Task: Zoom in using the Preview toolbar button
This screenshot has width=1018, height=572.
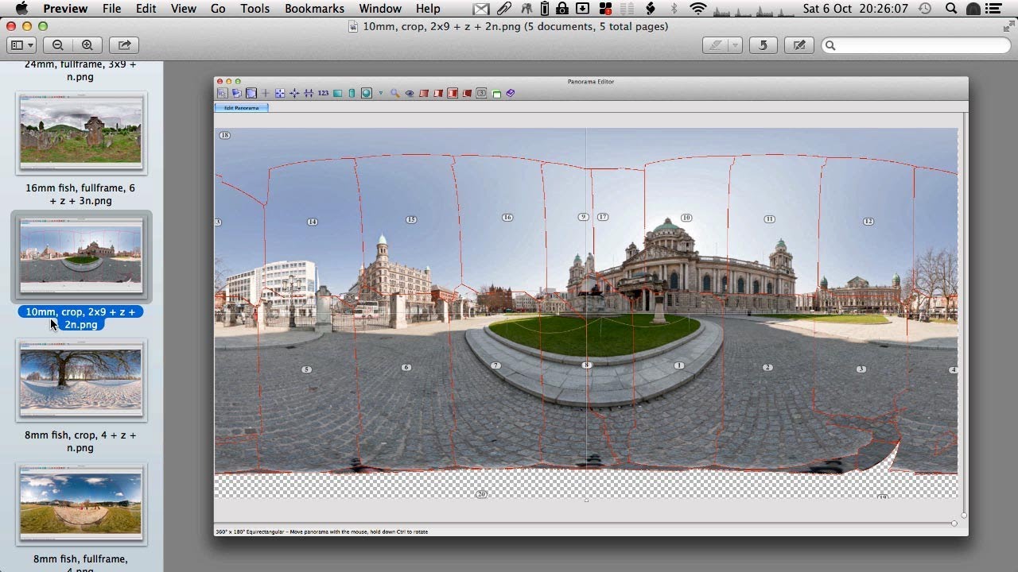Action: point(87,45)
